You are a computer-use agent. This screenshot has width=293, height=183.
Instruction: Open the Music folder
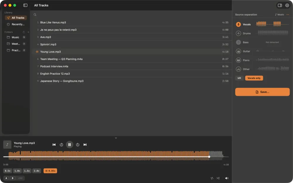point(16,37)
